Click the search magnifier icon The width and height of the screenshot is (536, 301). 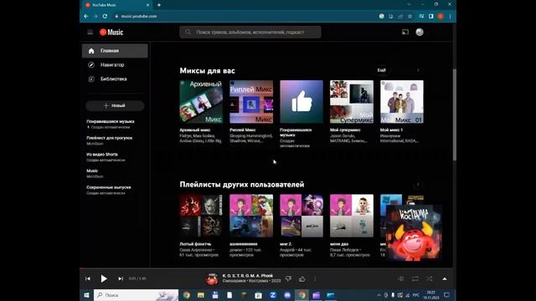pyautogui.click(x=188, y=32)
